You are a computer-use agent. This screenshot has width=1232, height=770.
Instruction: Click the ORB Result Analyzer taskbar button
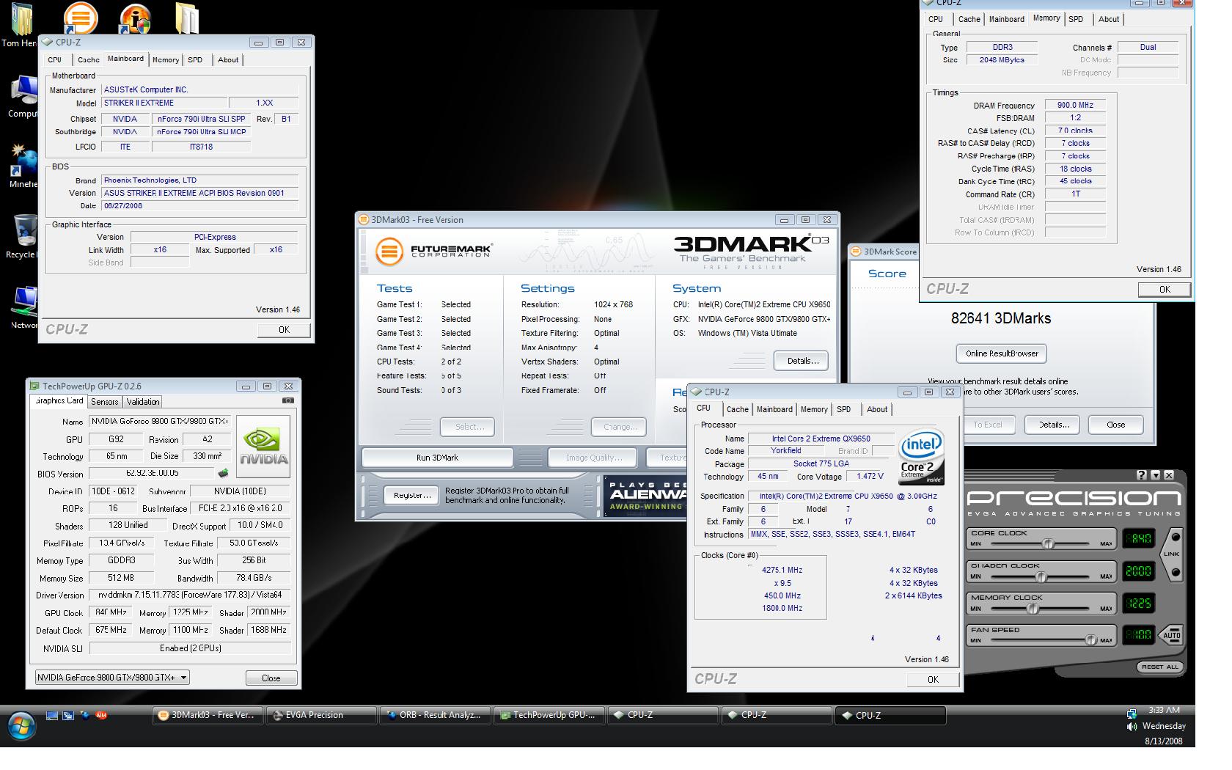coord(435,715)
